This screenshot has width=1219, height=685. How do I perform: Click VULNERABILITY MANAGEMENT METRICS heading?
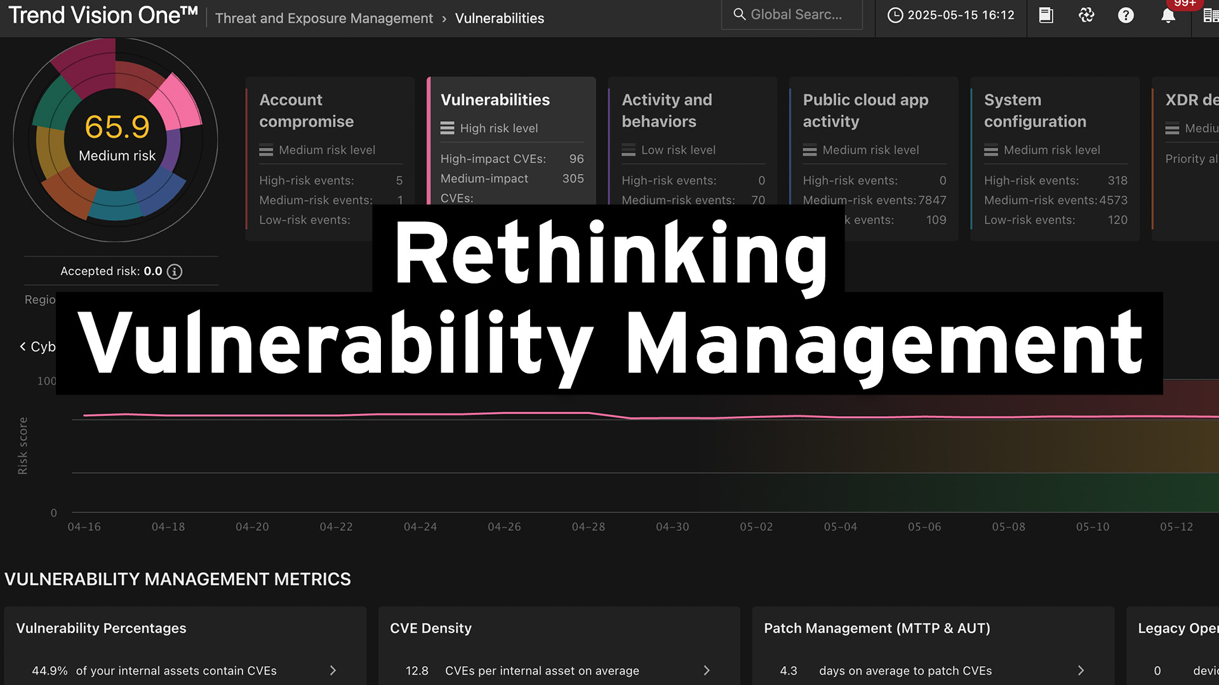178,579
